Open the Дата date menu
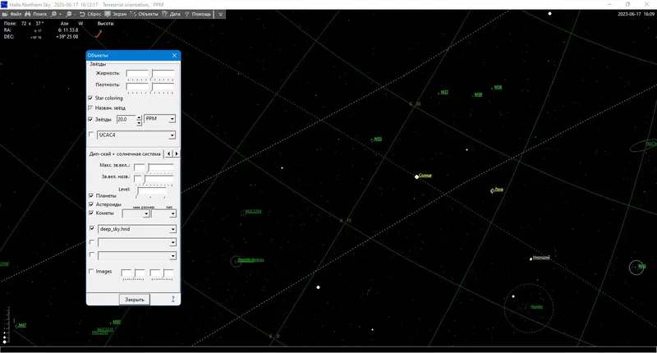Viewport: 657px width, 353px height. 172,14
